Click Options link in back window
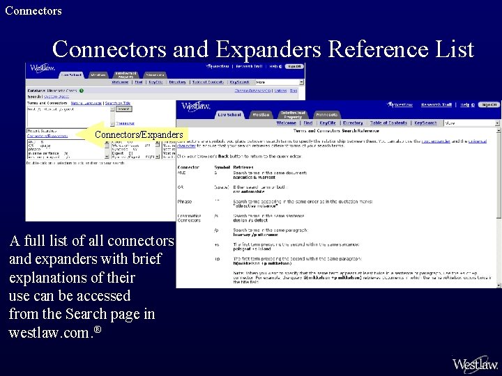The width and height of the screenshot is (502, 376). [280, 91]
